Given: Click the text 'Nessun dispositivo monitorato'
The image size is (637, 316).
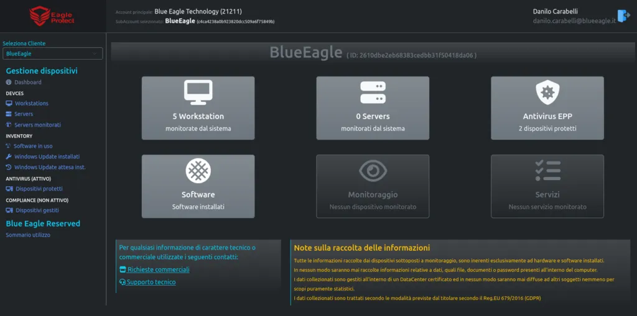Looking at the screenshot, I should 373,207.
